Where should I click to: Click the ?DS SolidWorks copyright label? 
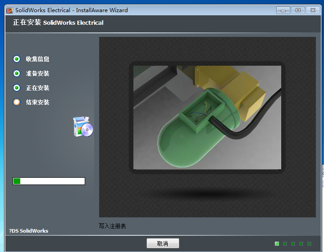click(28, 231)
